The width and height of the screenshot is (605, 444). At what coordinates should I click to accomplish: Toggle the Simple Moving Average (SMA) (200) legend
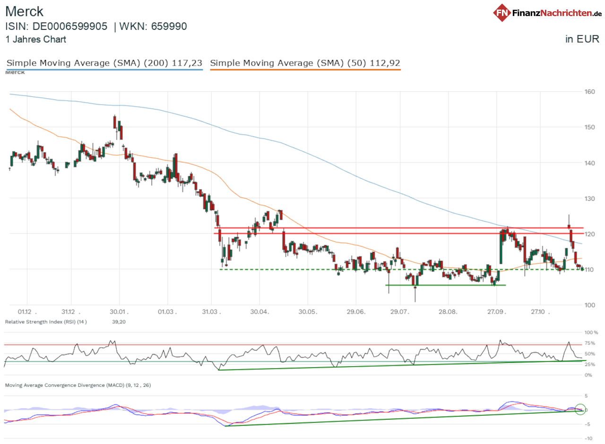coord(104,63)
